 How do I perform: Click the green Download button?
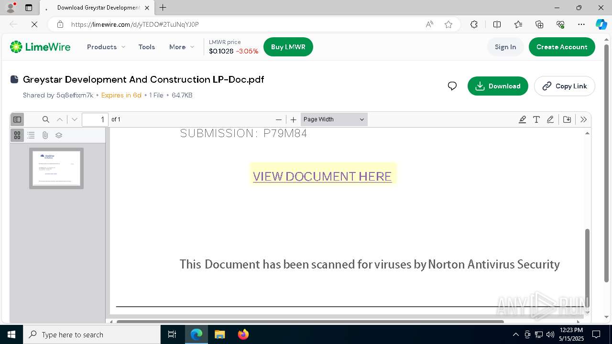[498, 86]
